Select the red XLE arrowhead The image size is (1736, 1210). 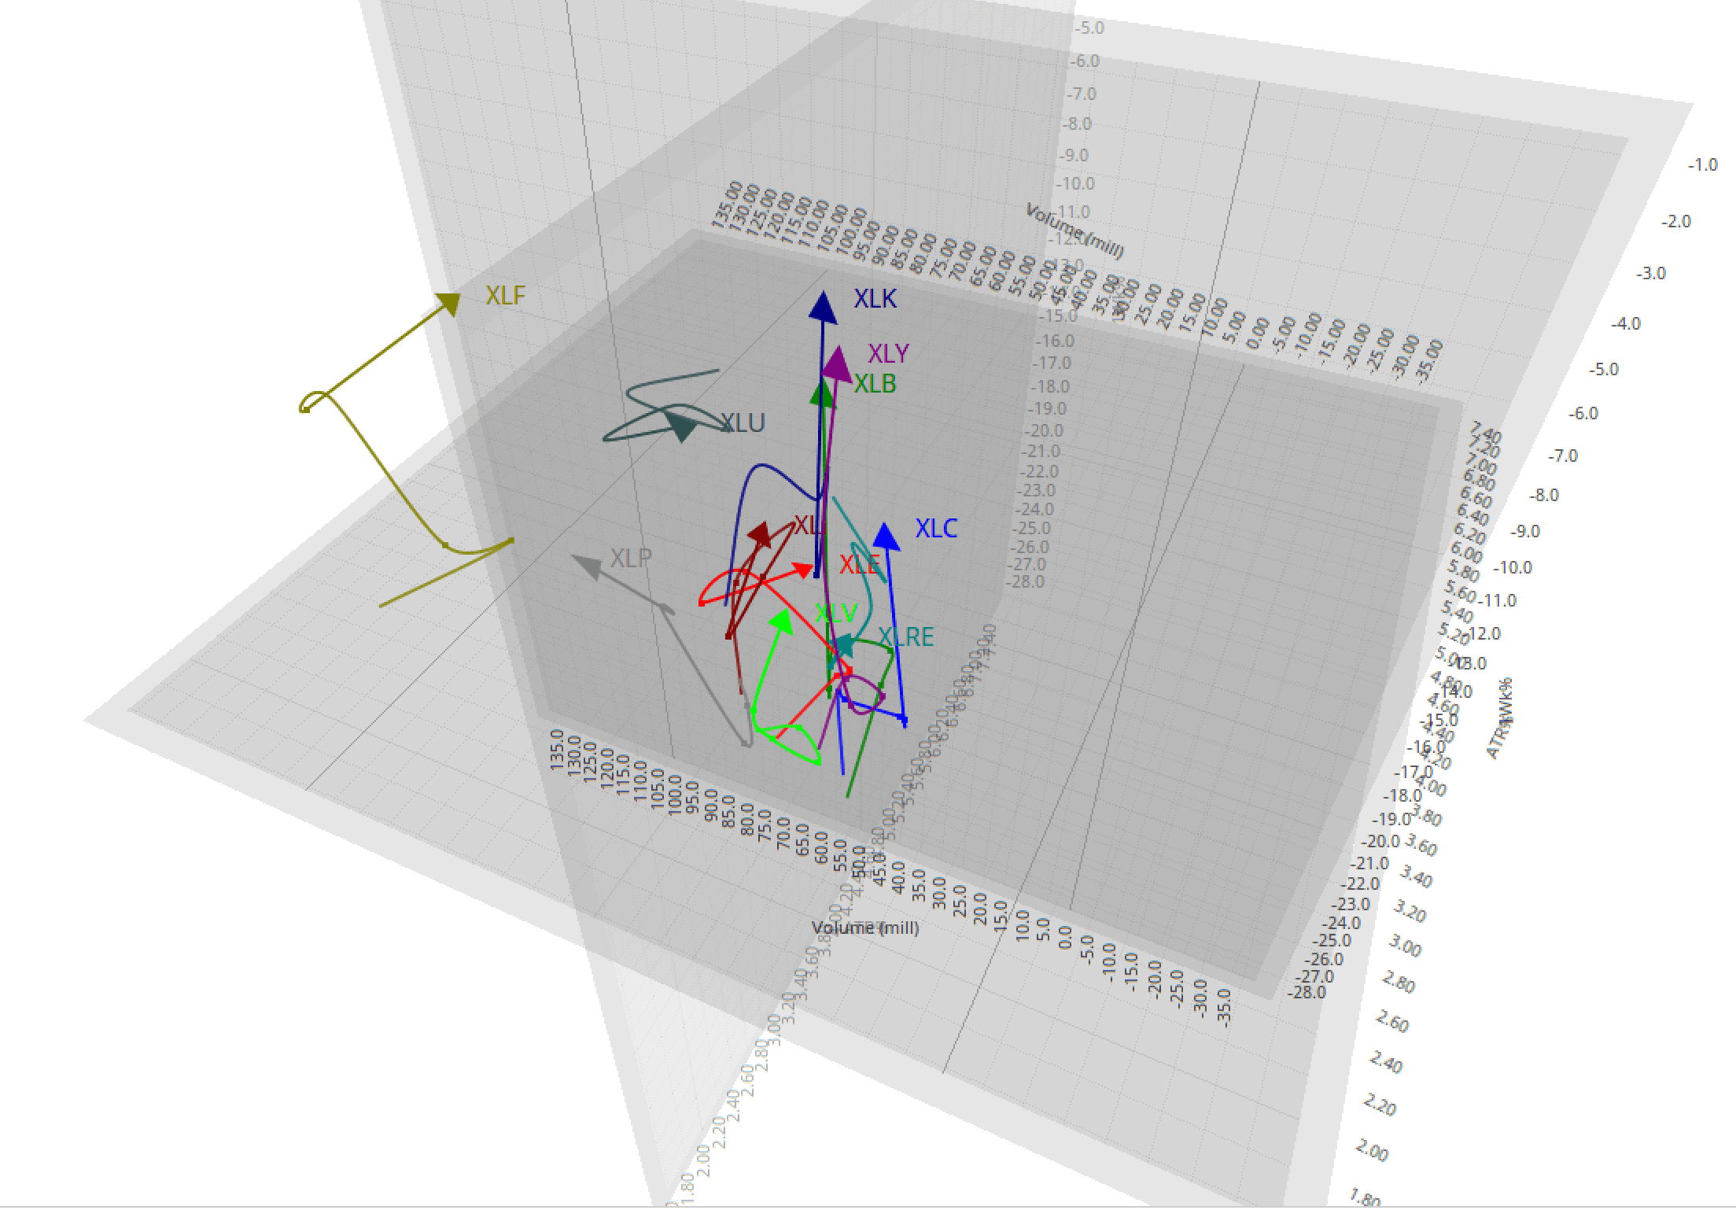pyautogui.click(x=803, y=570)
